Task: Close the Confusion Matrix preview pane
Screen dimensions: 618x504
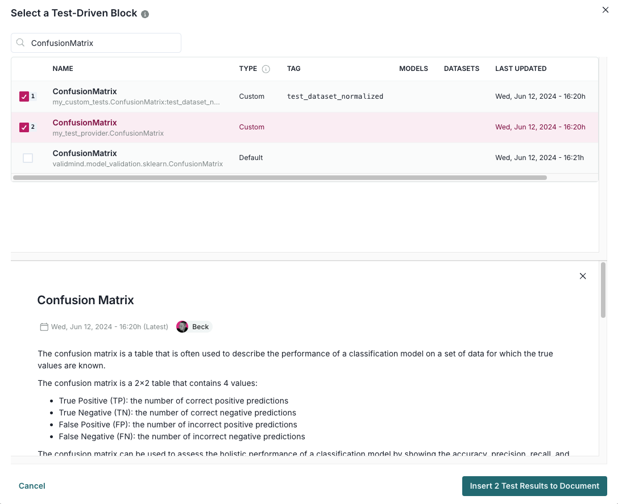Action: click(x=583, y=276)
